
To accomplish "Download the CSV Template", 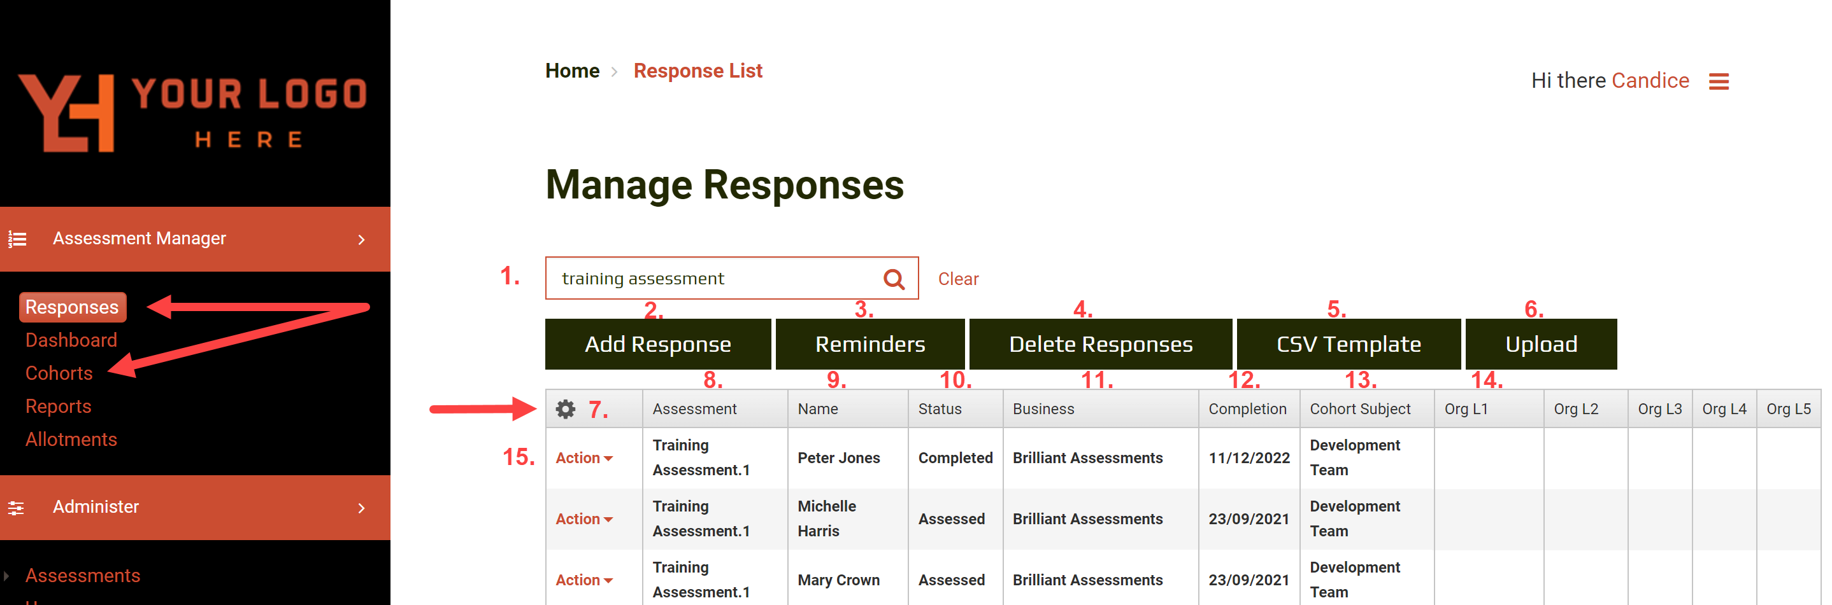I will 1348,344.
